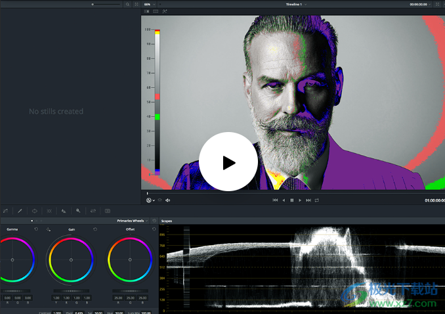445x314 pixels.
Task: Mute audio with the speaker icon
Action: 168,200
